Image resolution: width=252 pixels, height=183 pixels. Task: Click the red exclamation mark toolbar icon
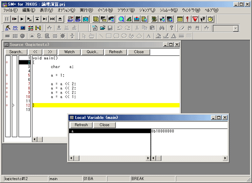(x=187, y=19)
